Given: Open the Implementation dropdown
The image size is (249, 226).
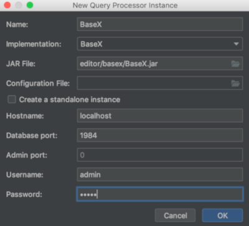Looking at the screenshot, I should (x=160, y=44).
